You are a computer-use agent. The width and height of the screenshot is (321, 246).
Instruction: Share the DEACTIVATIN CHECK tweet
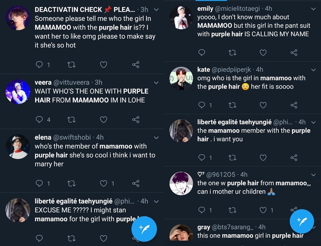pos(136,65)
